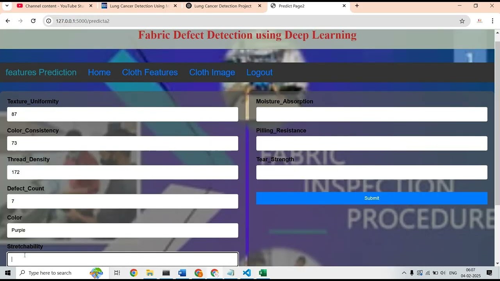Open the browser extension icon beside bookmark star
The height and width of the screenshot is (281, 500).
pos(480,21)
